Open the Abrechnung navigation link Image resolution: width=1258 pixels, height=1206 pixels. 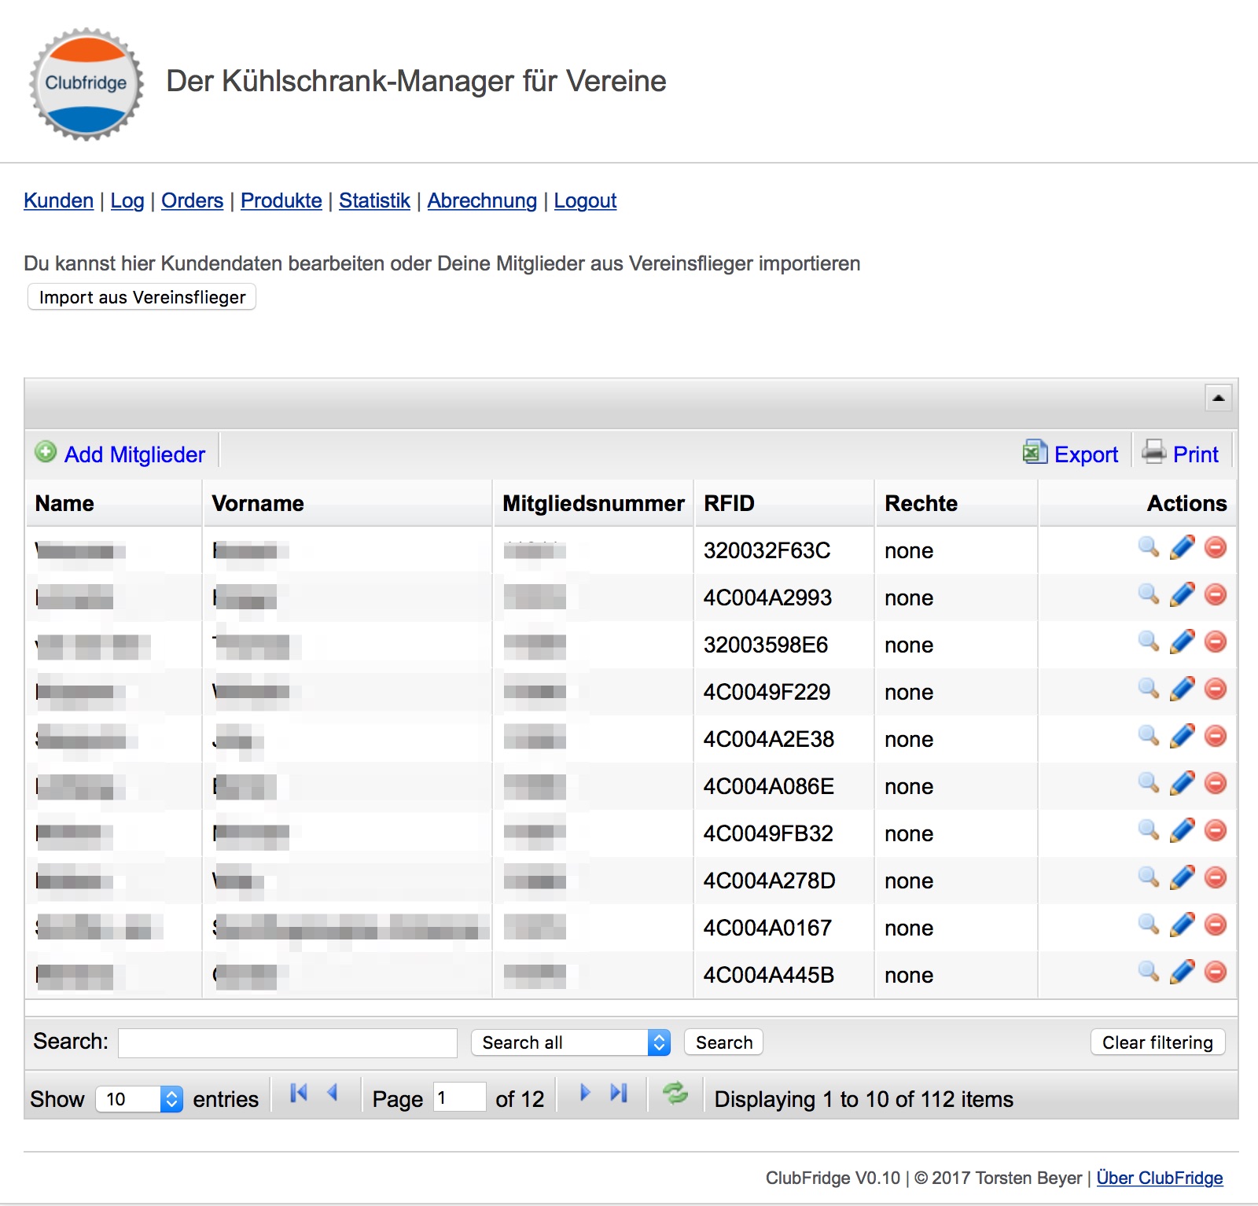click(x=482, y=200)
